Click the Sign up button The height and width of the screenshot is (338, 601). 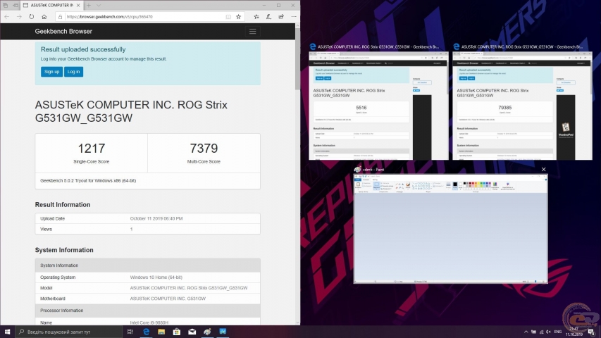[x=51, y=72]
